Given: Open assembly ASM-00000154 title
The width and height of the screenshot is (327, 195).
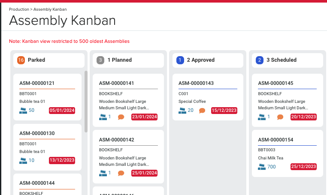Looking at the screenshot, I should (x=276, y=140).
